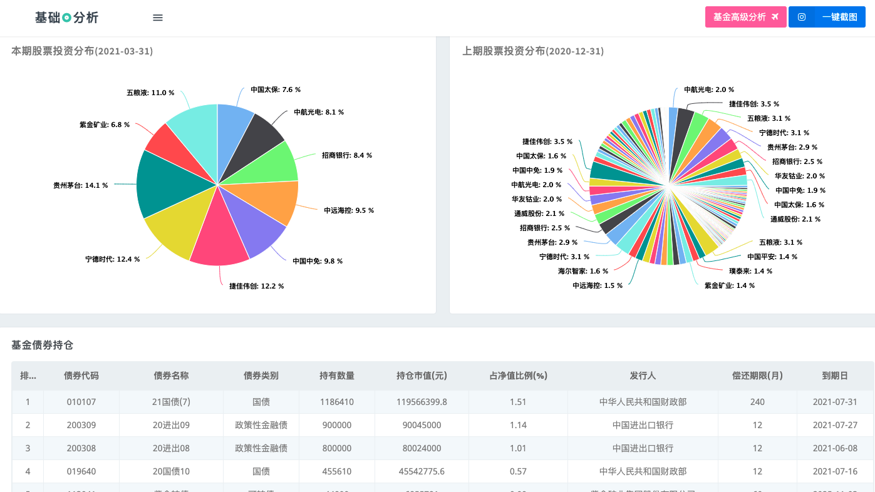Sort by 债券名称 column header
Image resolution: width=875 pixels, height=492 pixels.
pos(171,376)
